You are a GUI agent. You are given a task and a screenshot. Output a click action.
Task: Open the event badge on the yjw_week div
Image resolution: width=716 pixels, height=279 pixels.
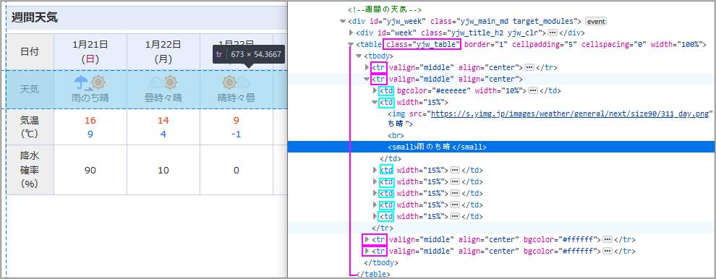595,22
